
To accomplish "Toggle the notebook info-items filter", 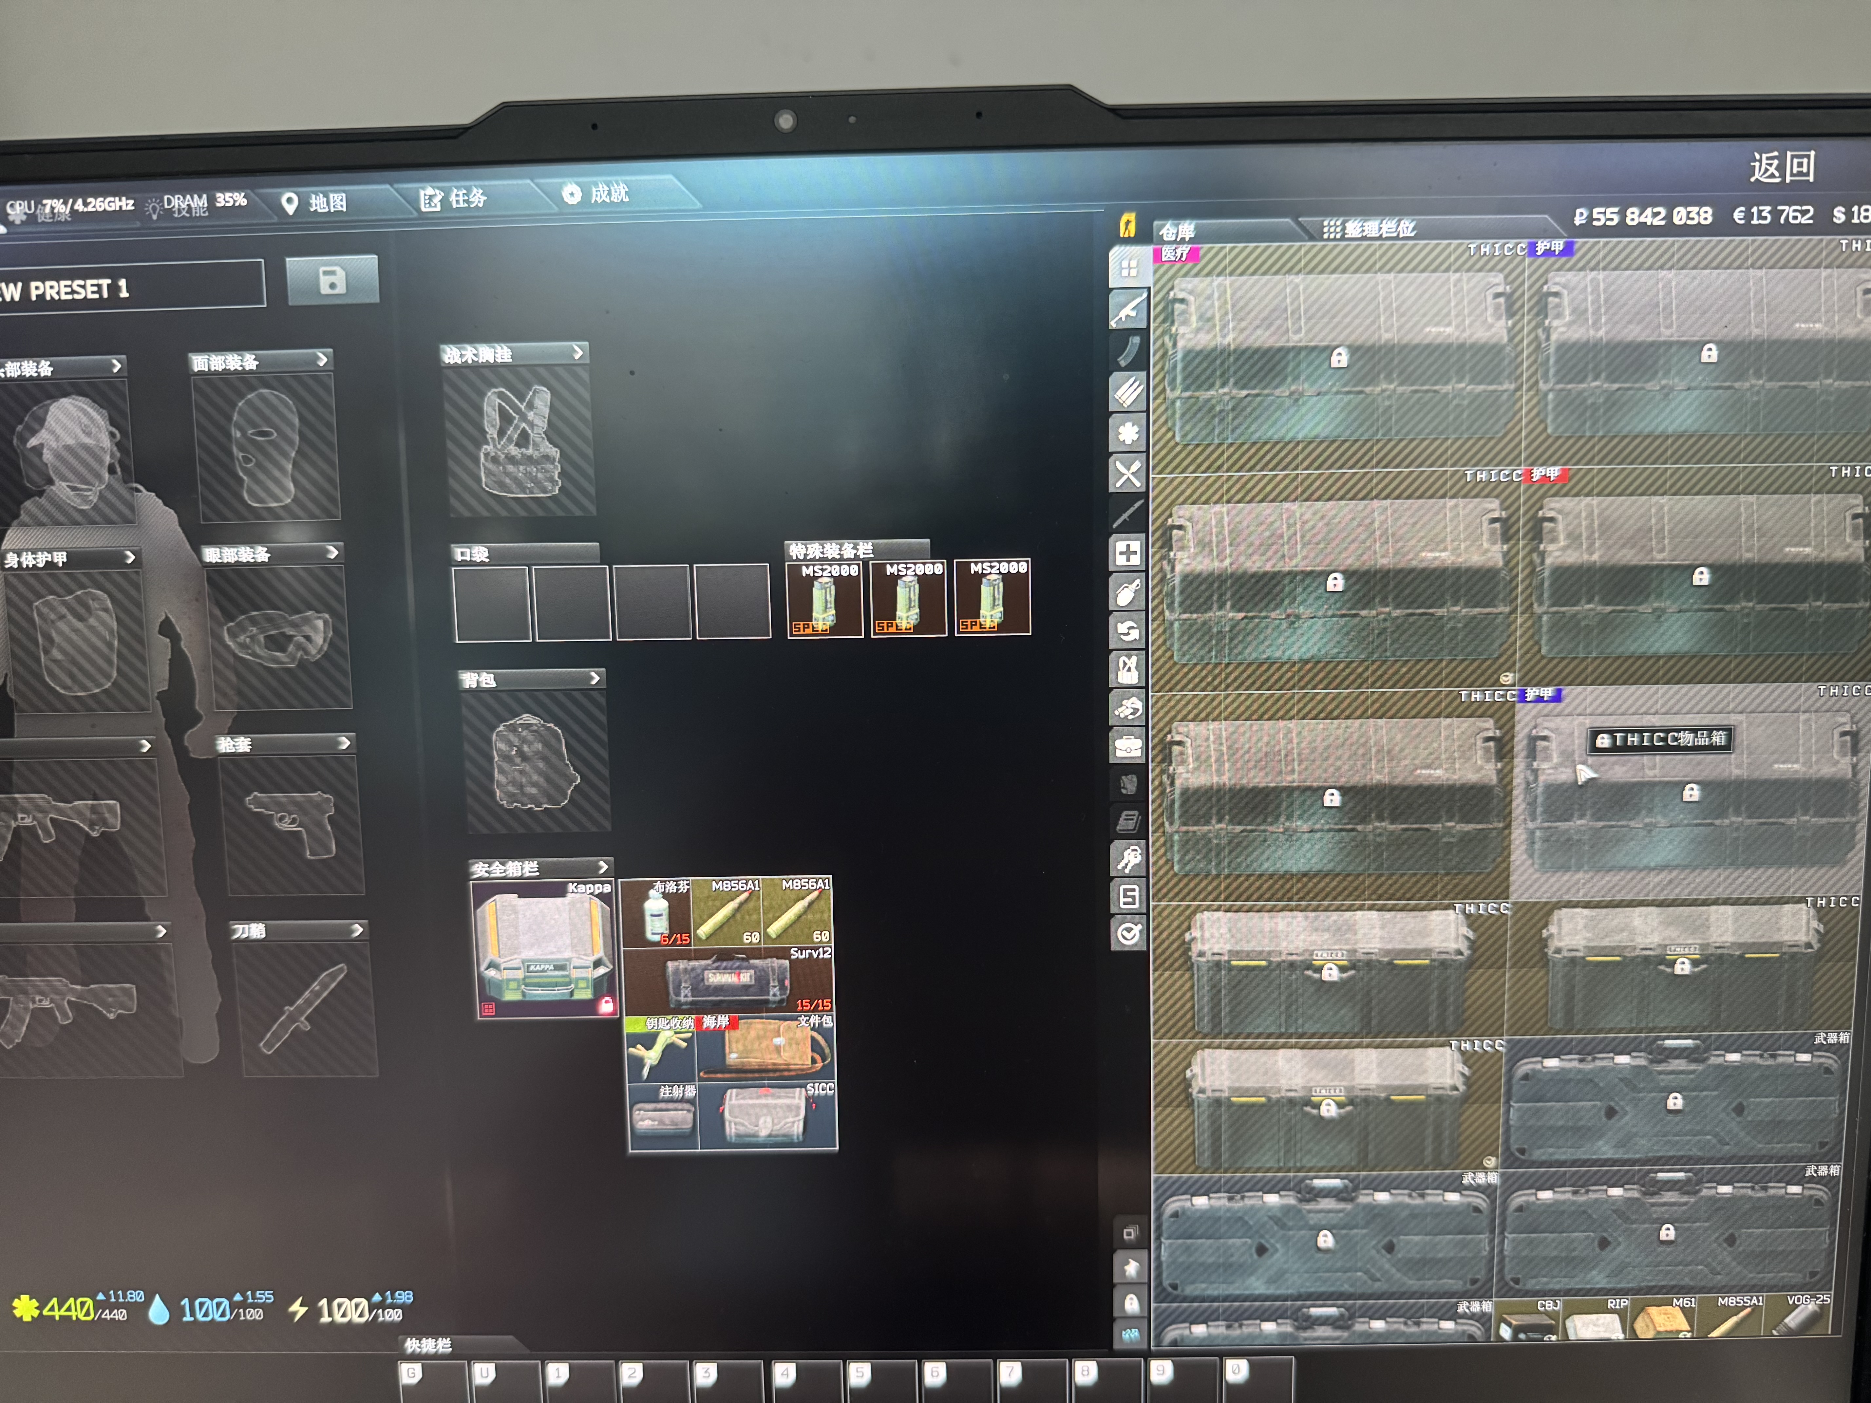I will tap(1128, 821).
